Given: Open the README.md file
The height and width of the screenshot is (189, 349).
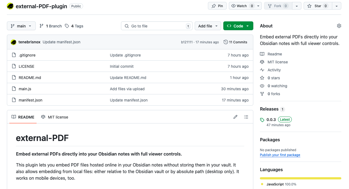Looking at the screenshot, I should [30, 78].
